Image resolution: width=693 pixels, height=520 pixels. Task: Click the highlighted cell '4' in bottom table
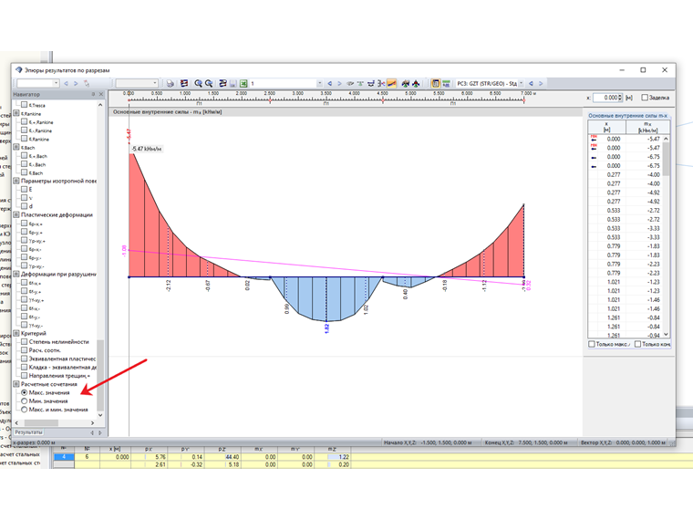pyautogui.click(x=64, y=457)
